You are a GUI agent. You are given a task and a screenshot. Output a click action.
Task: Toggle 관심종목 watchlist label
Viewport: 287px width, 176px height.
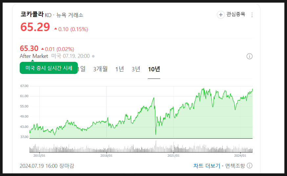(x=235, y=14)
